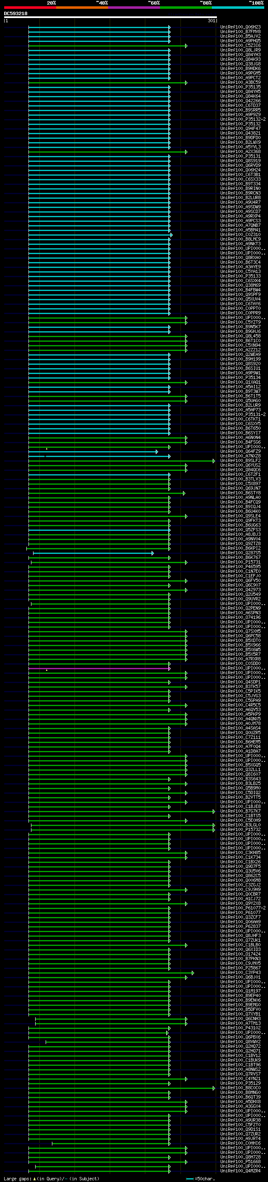Select hit UniRef100_P46595
Screen dimensions: 268x1182
[x=240, y=567]
